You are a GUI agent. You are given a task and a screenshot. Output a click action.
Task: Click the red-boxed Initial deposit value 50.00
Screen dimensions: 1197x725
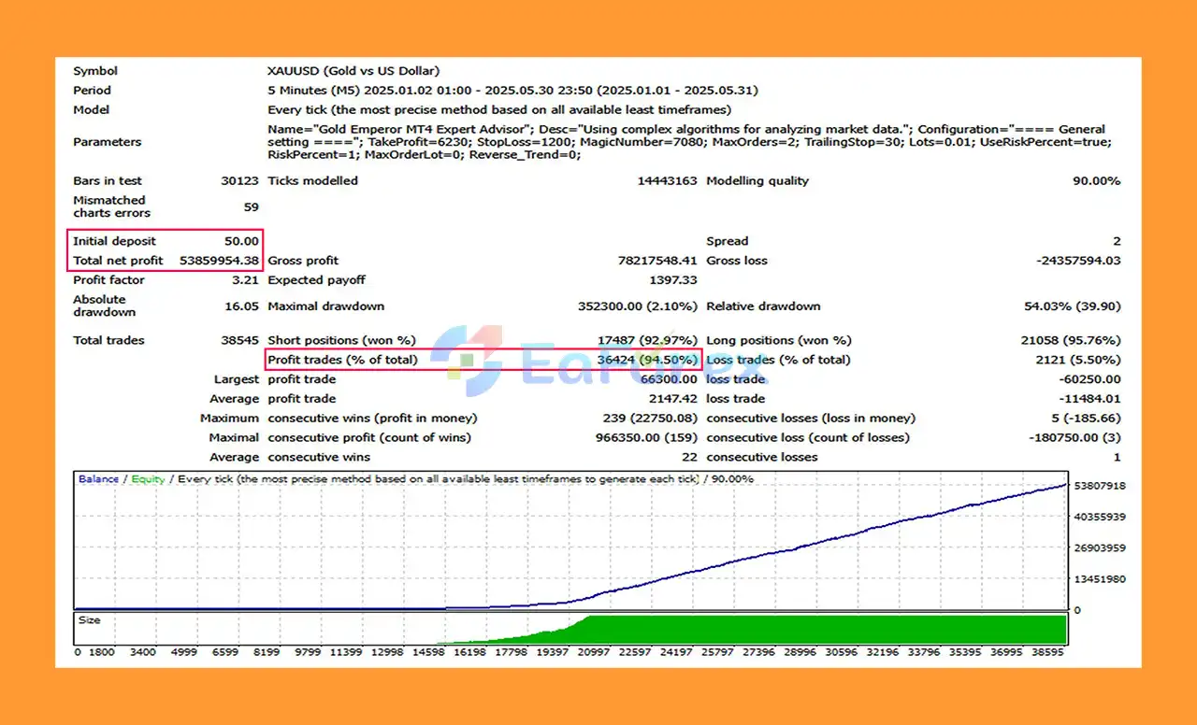pos(241,241)
